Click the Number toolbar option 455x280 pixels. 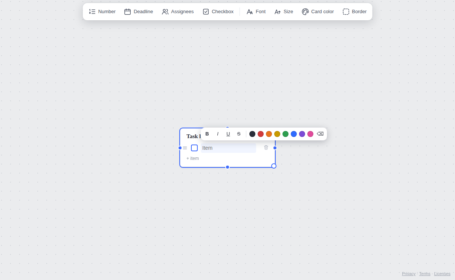click(102, 12)
